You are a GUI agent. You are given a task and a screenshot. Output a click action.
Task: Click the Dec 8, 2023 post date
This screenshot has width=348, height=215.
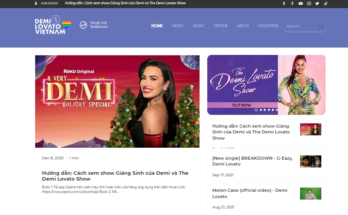[53, 158]
